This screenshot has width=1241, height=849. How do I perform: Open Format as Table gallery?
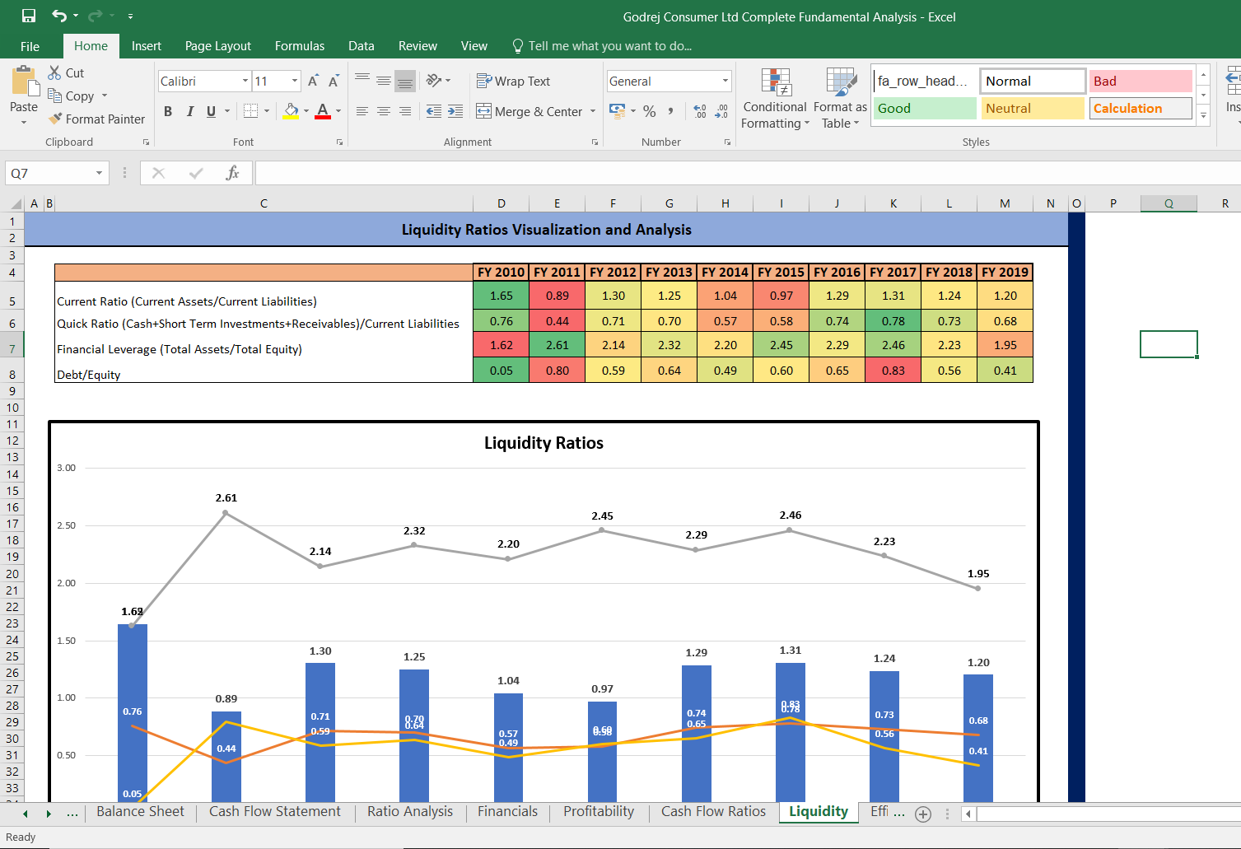tap(840, 99)
